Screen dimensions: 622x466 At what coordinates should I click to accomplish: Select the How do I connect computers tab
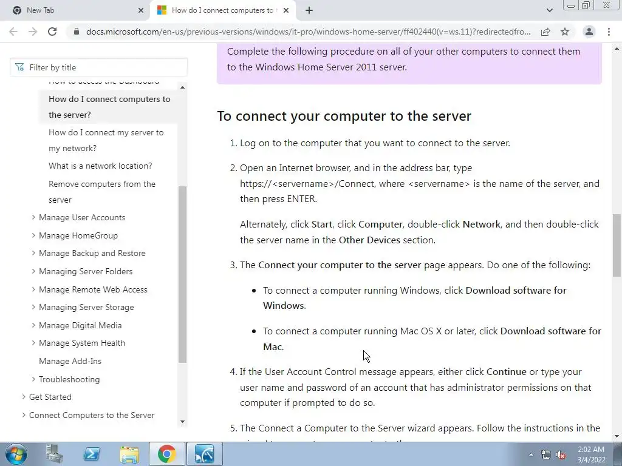tap(224, 10)
